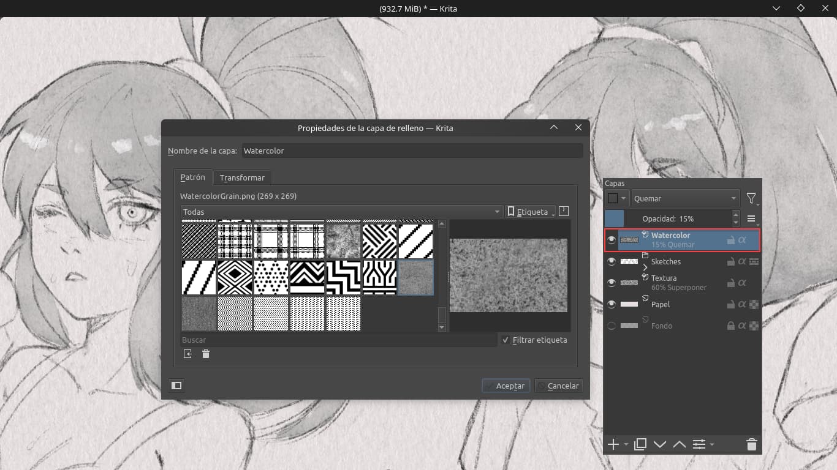Click the import pattern resource icon

click(x=187, y=354)
